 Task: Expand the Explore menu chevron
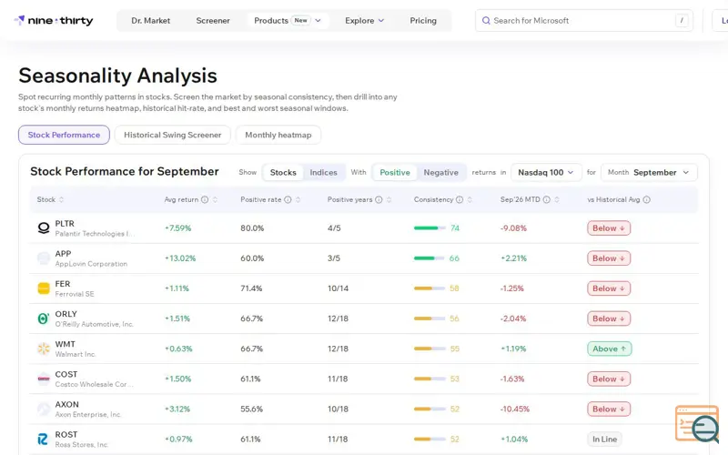click(x=381, y=20)
